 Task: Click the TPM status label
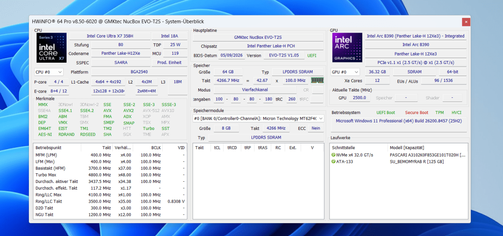pyautogui.click(x=439, y=113)
